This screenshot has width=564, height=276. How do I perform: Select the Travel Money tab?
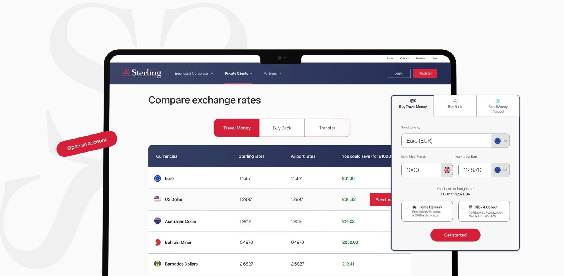coord(237,128)
